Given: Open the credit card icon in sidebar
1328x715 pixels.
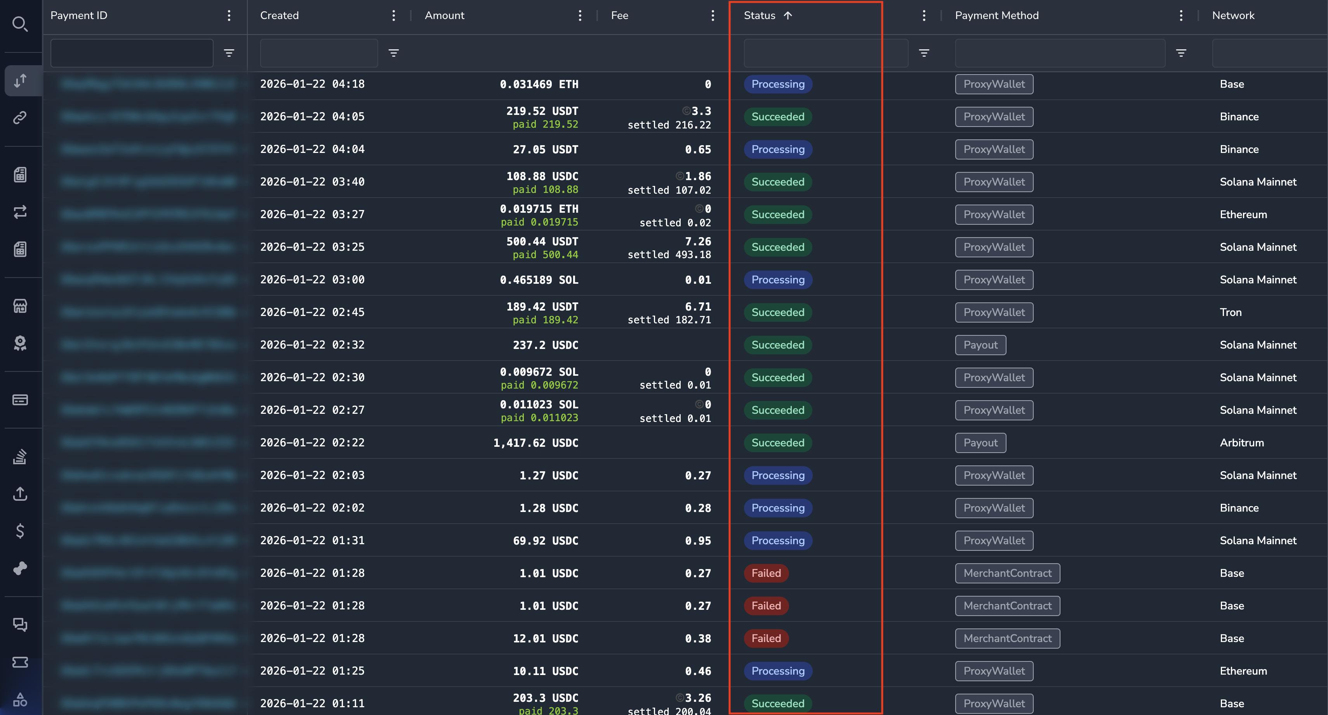Looking at the screenshot, I should tap(20, 399).
